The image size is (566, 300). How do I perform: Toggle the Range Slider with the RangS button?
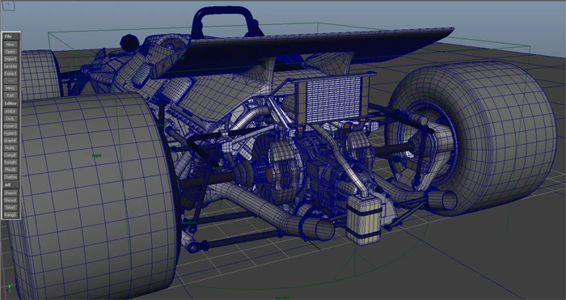pyautogui.click(x=10, y=215)
